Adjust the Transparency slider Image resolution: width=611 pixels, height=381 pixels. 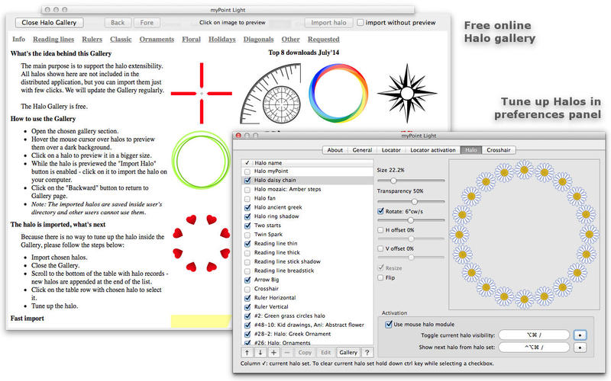pos(411,201)
